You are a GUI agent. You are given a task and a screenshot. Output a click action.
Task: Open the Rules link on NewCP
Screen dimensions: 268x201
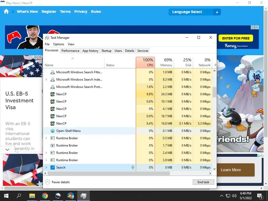(x=96, y=12)
